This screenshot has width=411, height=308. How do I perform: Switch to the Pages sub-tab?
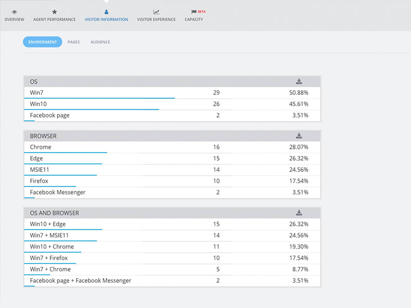click(x=73, y=42)
